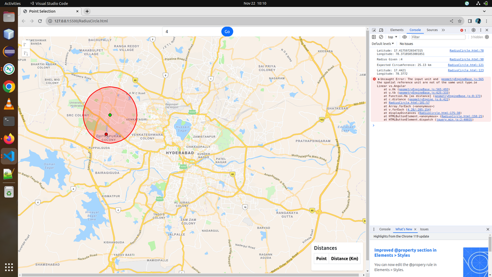Screen dimensions: 492x277
Task: Click the radius input field containing 4
Action: 192,32
